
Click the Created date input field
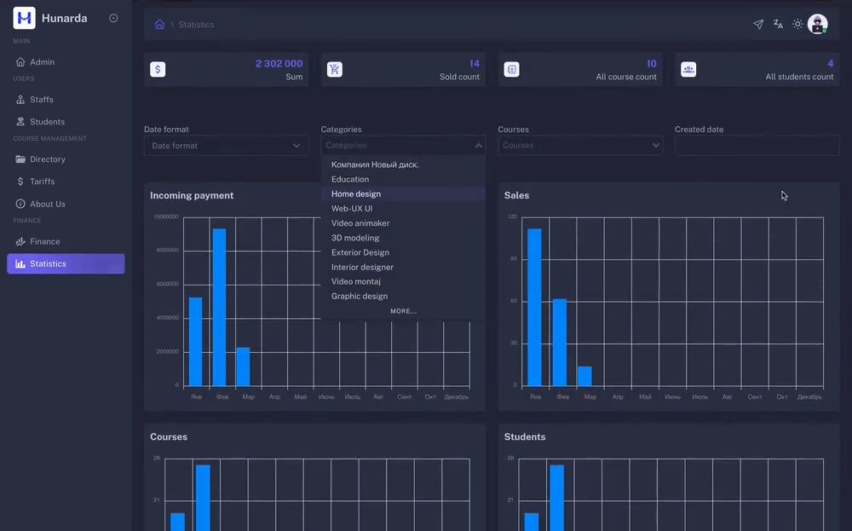[757, 145]
